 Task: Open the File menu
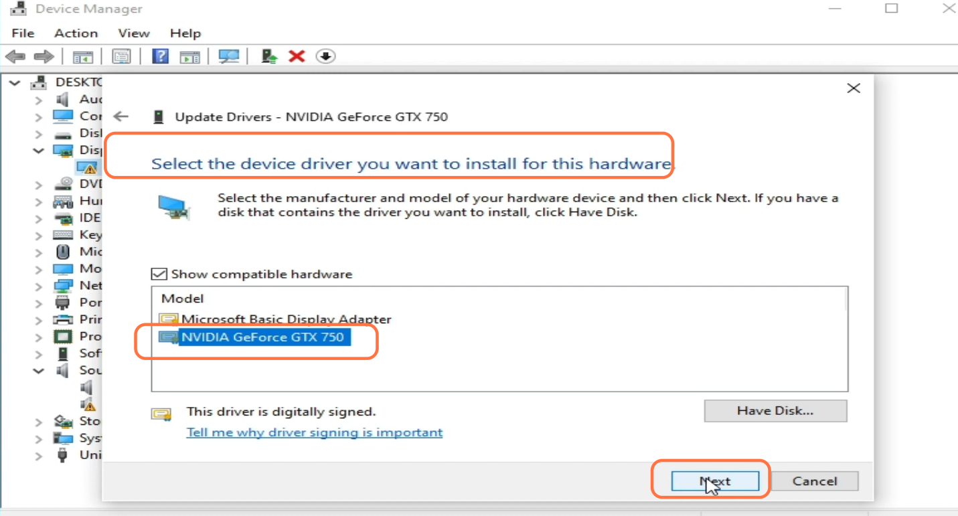23,33
